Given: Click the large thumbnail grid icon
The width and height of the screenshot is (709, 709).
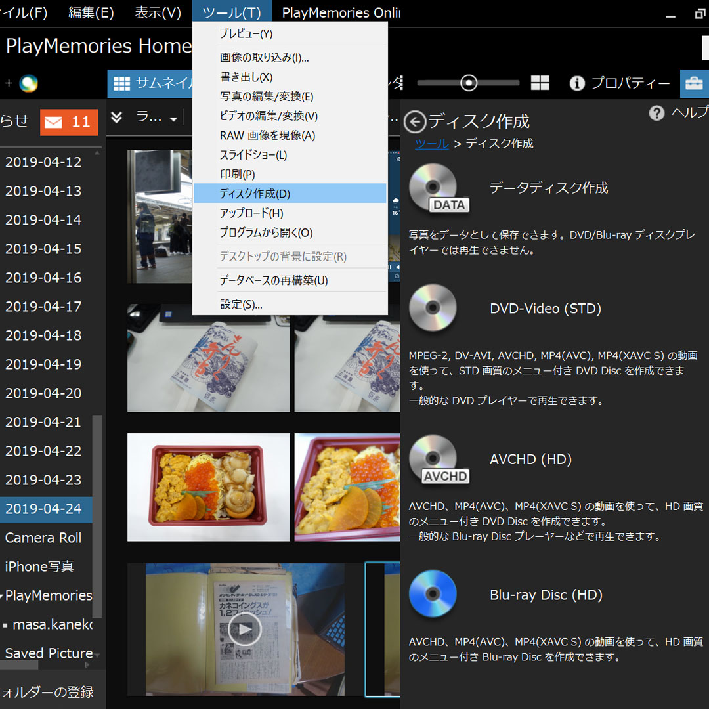Looking at the screenshot, I should (540, 83).
